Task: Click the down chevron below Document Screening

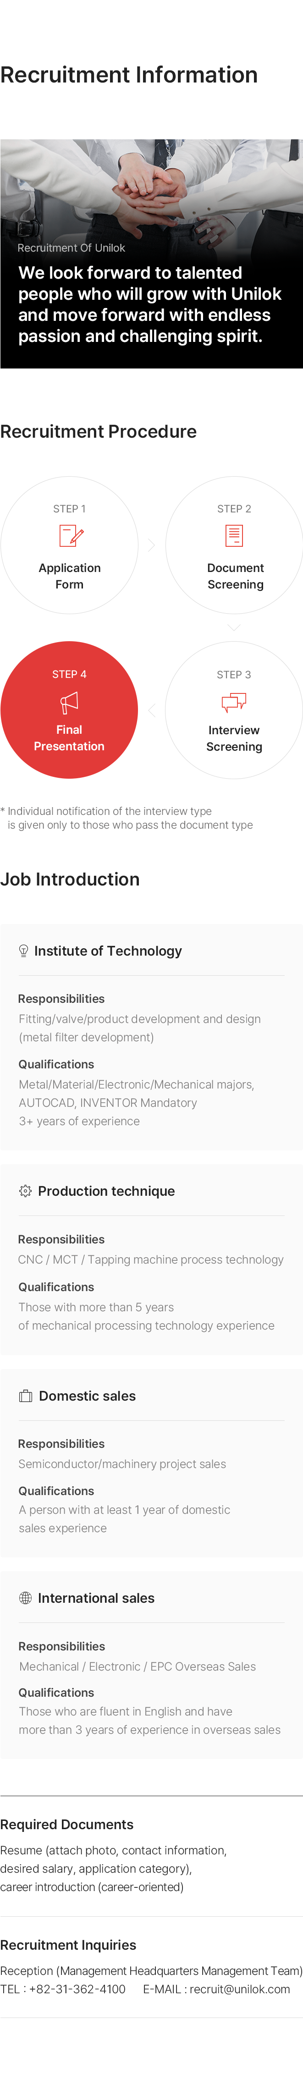Action: pos(234,627)
